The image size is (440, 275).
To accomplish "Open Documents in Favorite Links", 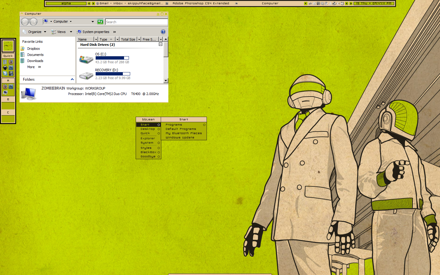I will click(35, 55).
